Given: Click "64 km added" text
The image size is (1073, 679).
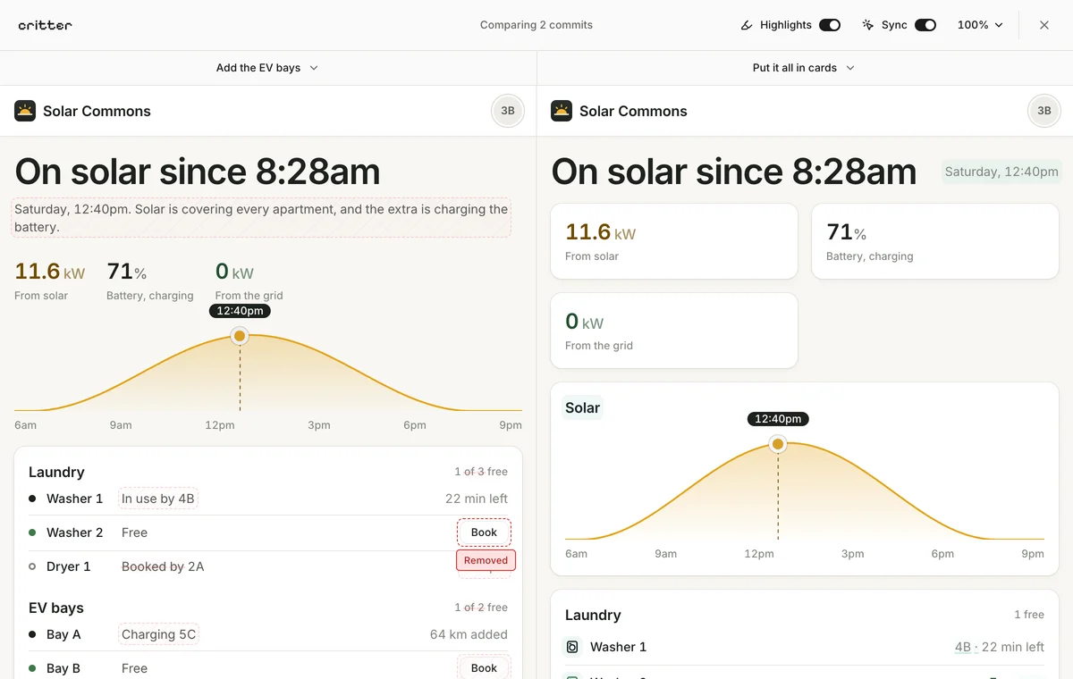Looking at the screenshot, I should pos(469,634).
